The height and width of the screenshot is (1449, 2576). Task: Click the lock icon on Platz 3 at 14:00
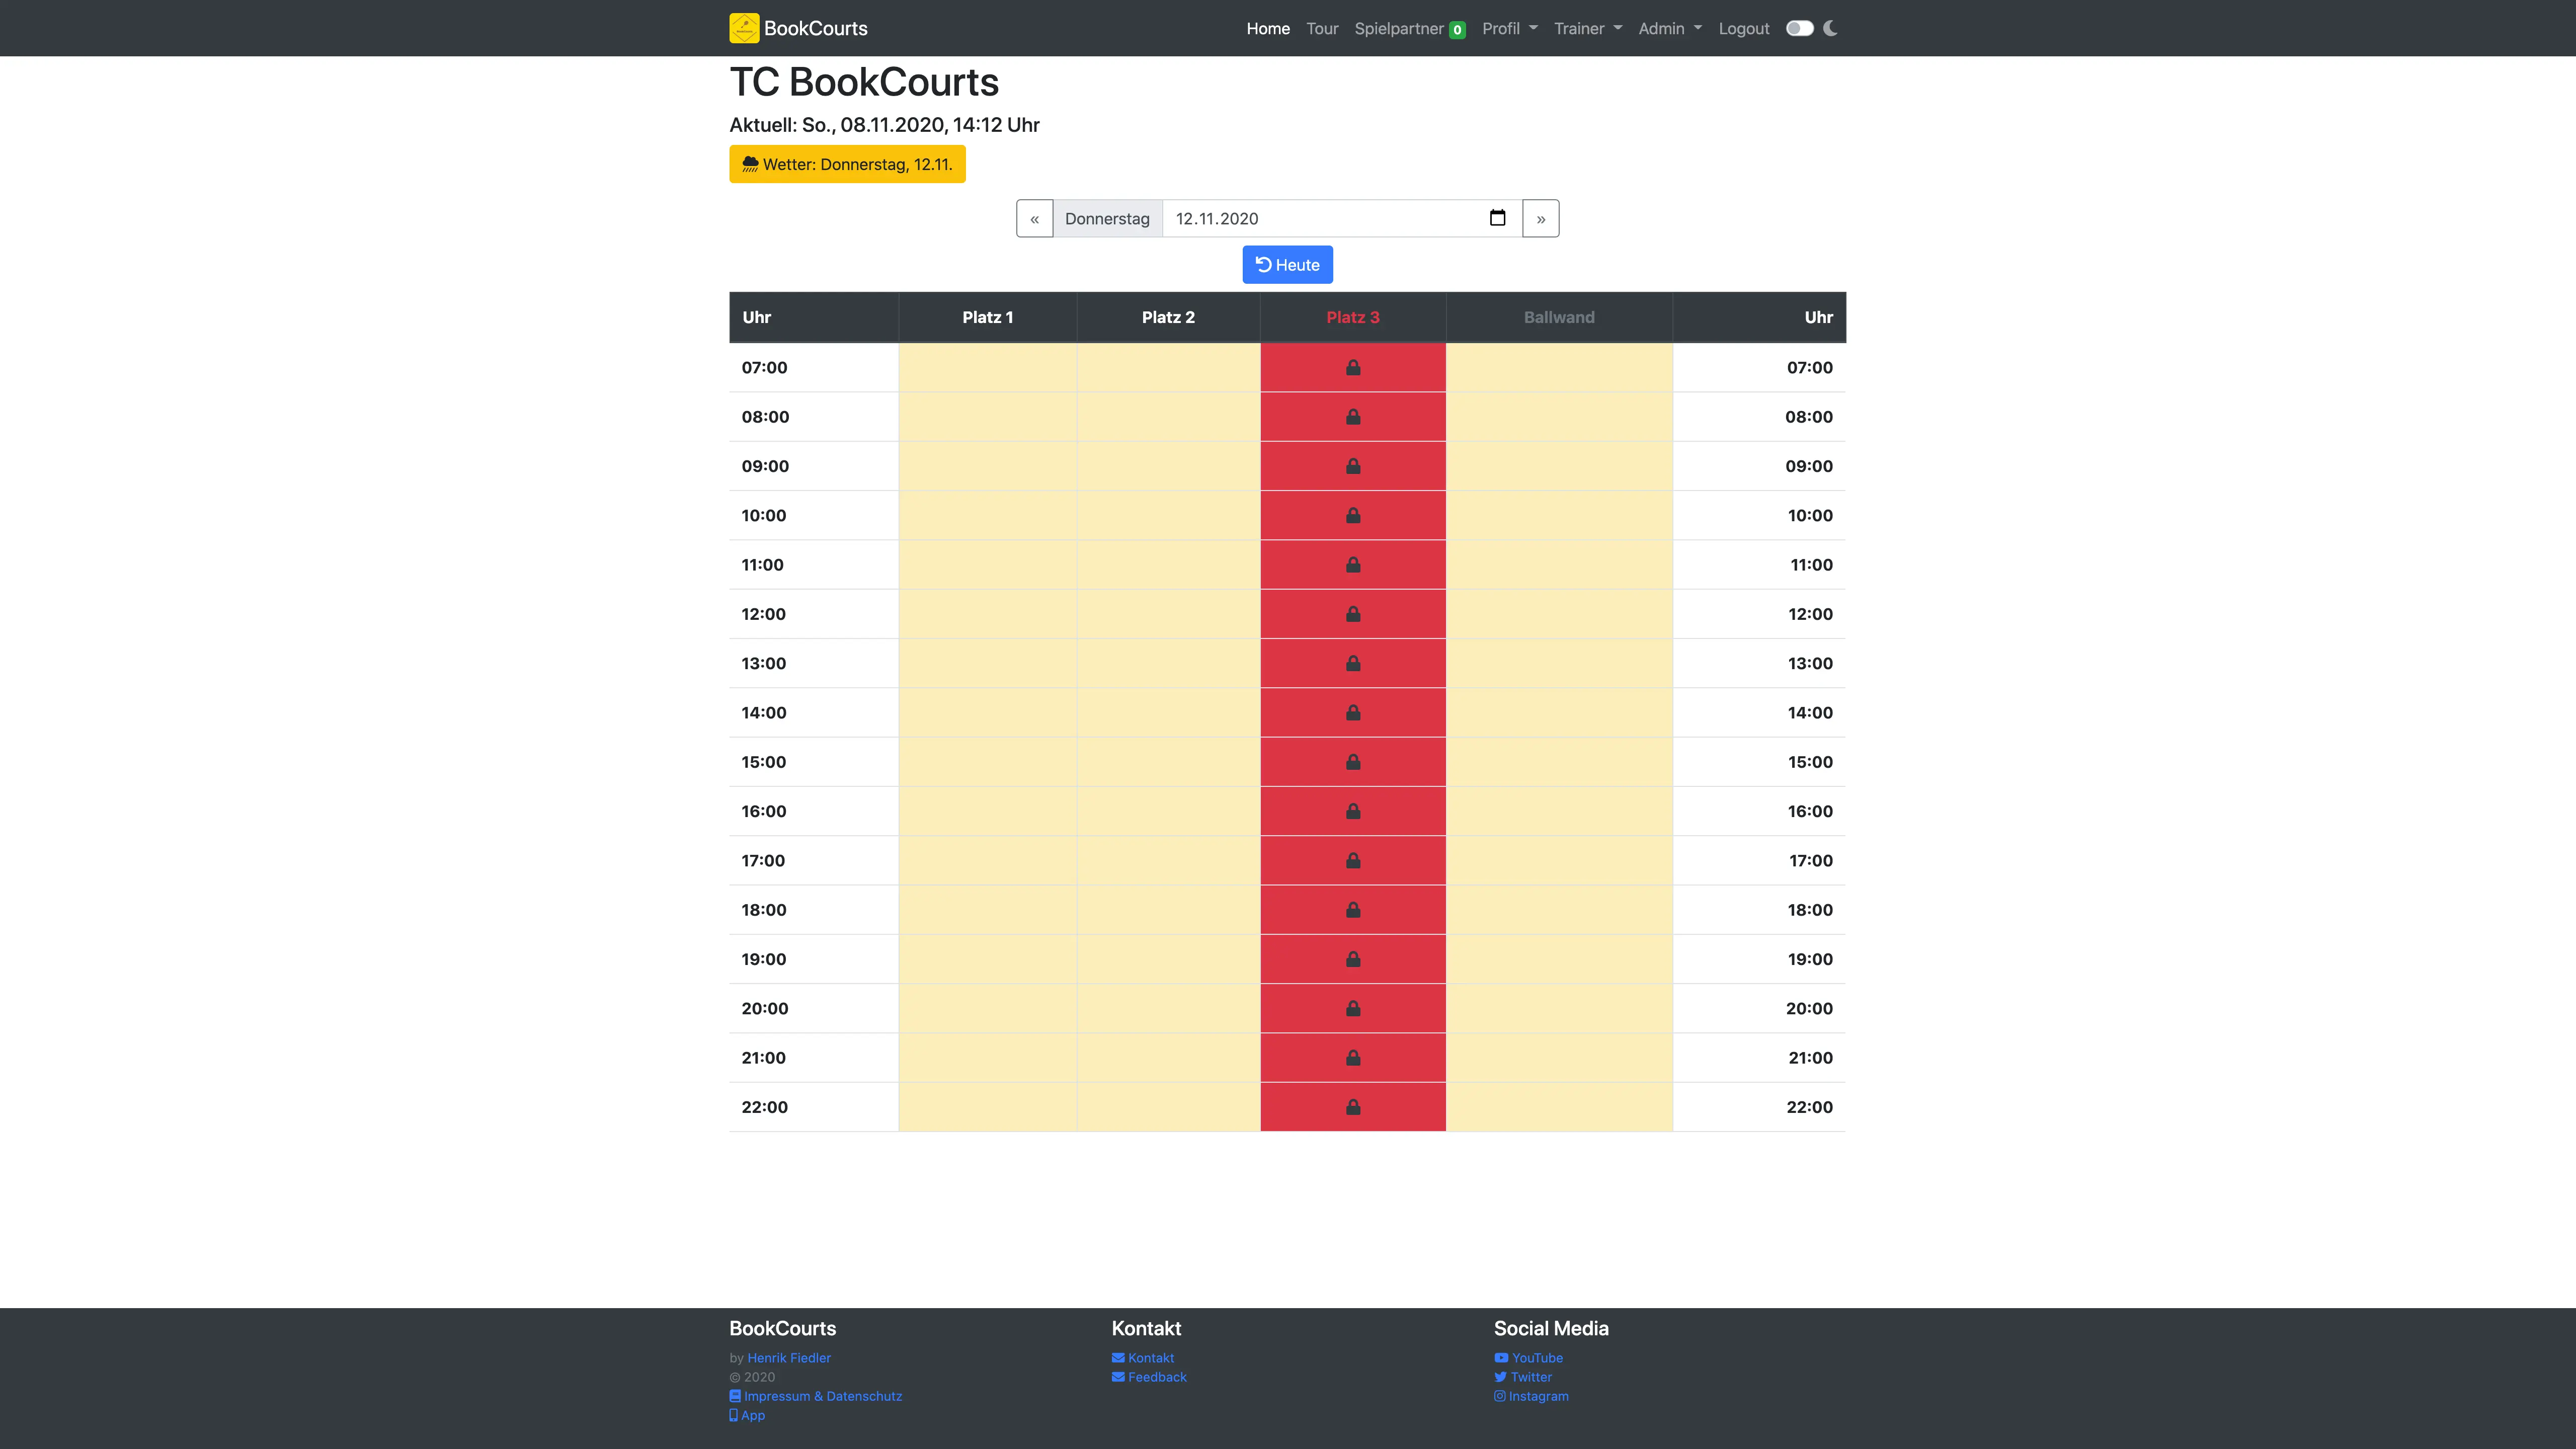[1352, 711]
